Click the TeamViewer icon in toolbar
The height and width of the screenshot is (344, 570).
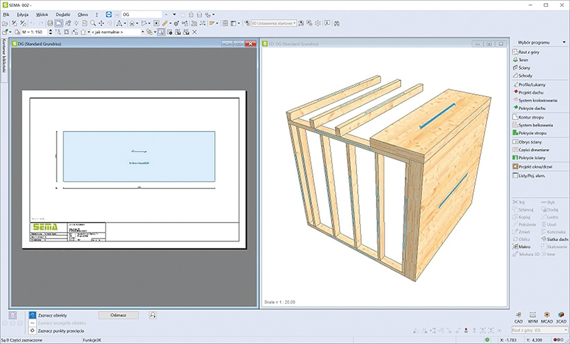[108, 13]
